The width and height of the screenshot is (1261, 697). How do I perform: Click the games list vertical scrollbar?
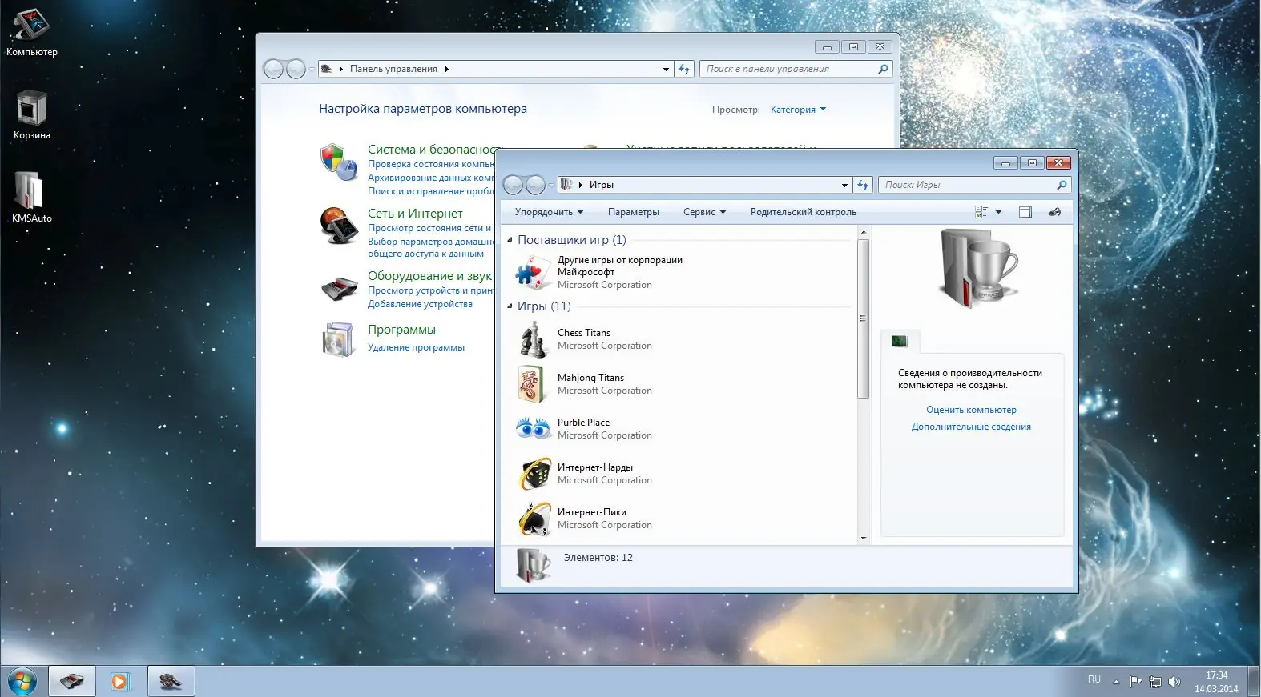tap(863, 385)
